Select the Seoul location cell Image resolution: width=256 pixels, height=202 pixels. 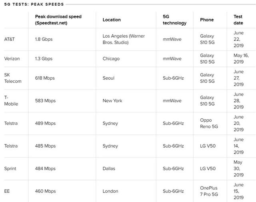[108, 78]
